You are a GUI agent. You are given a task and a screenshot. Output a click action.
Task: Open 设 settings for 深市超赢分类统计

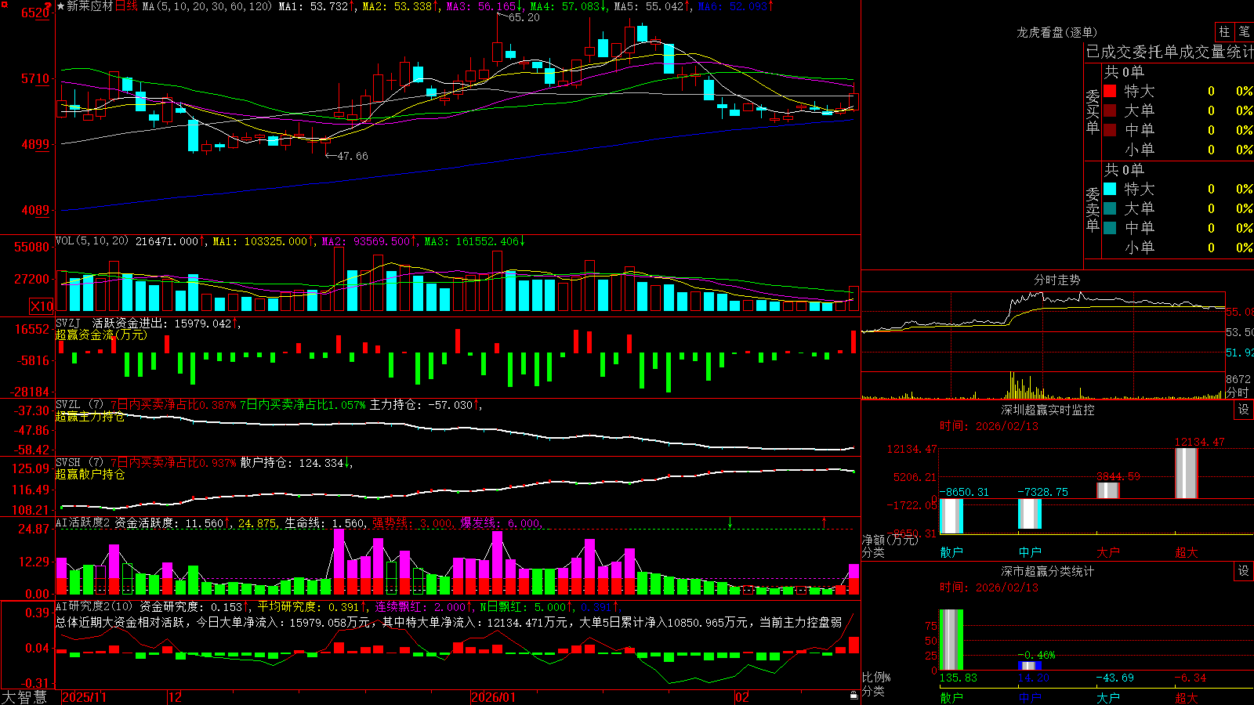coord(1244,571)
